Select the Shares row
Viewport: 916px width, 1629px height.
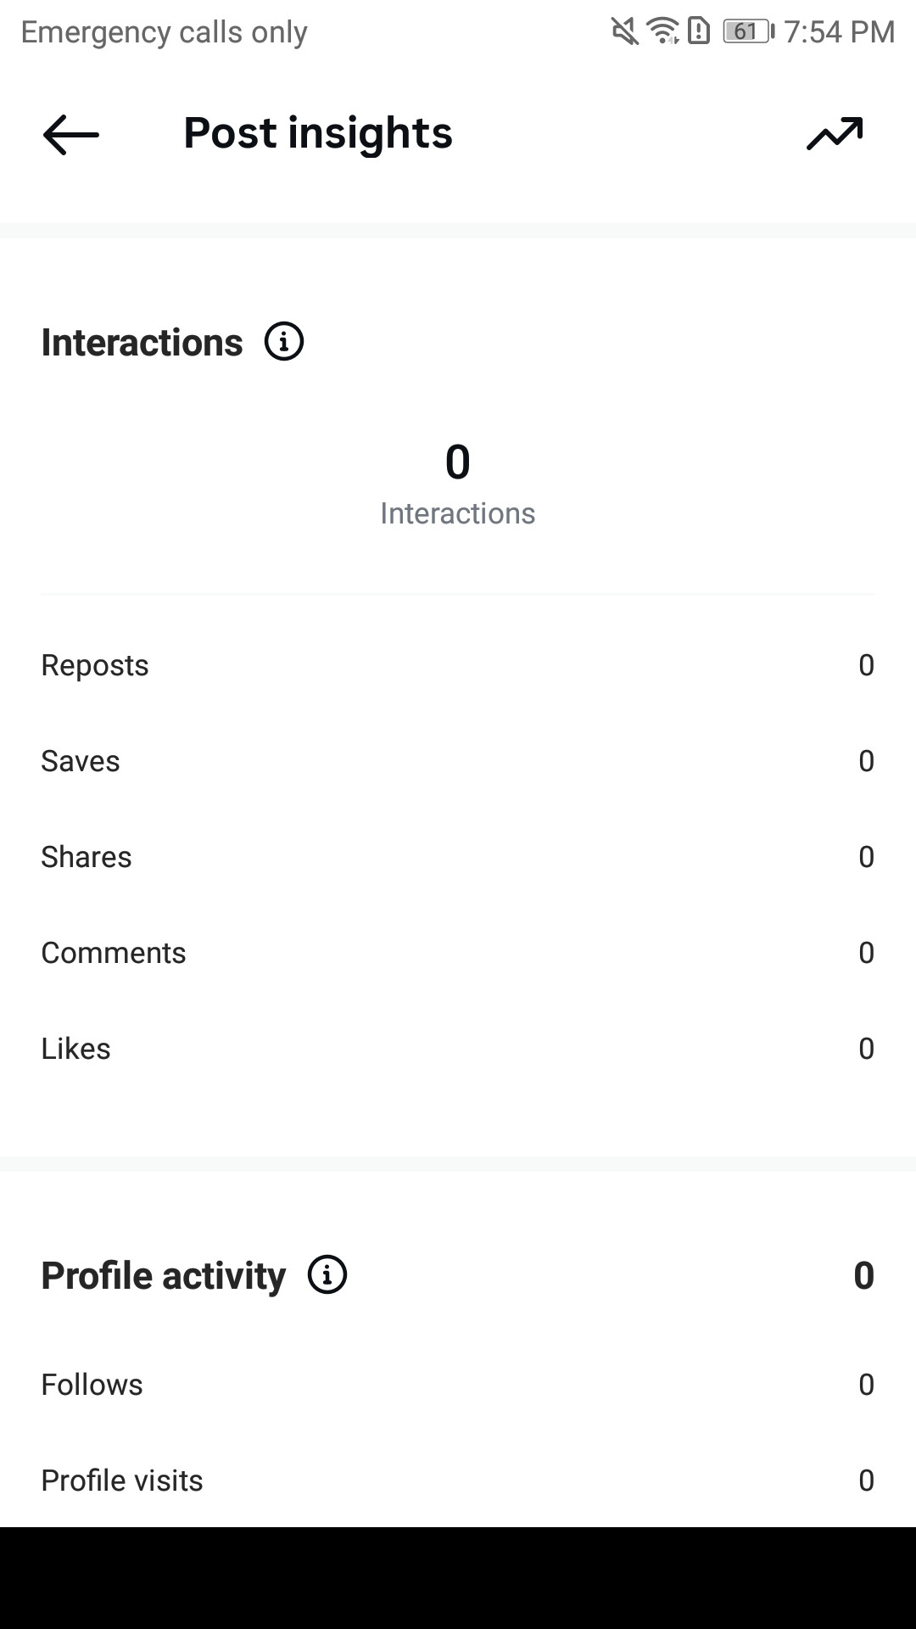tap(458, 857)
